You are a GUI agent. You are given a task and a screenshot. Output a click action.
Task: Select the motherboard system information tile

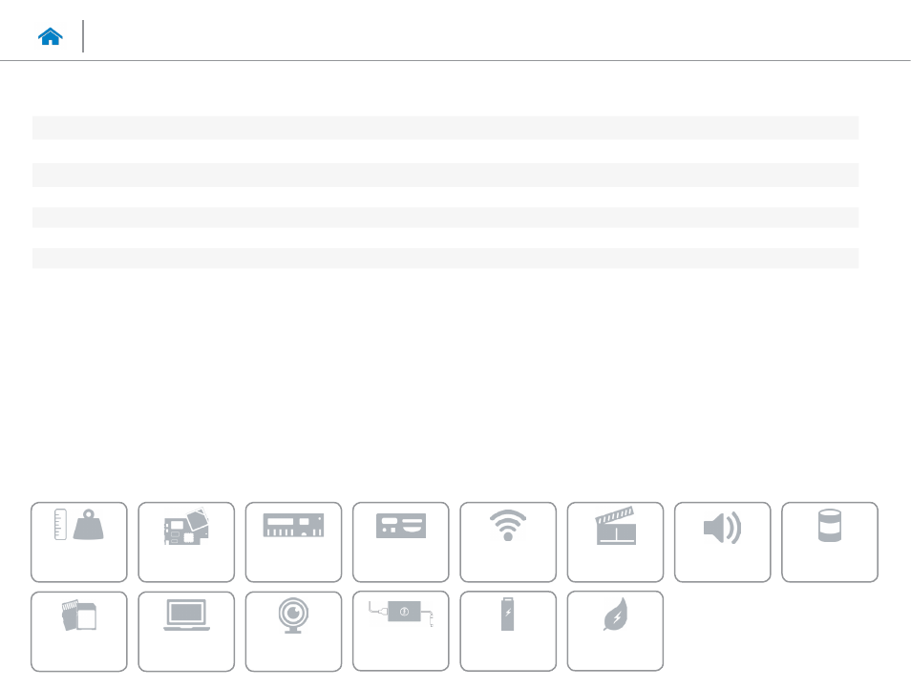click(x=186, y=542)
